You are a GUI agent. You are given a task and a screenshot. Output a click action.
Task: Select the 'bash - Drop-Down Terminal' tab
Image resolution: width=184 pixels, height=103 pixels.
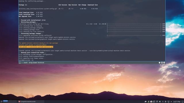[x=33, y=63]
